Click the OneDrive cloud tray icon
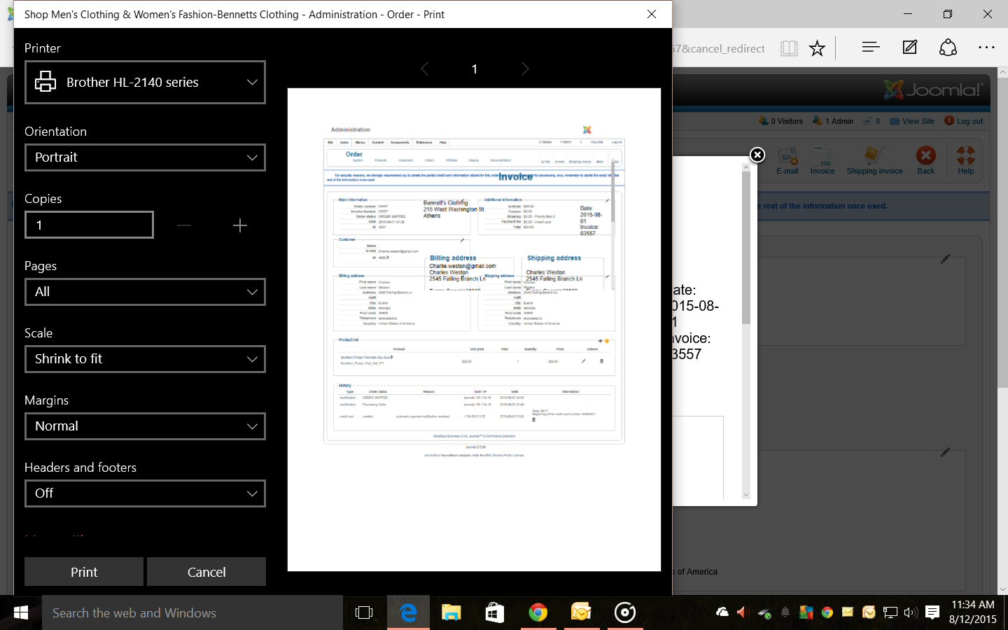Screen dimensions: 1008x630 pyautogui.click(x=722, y=612)
